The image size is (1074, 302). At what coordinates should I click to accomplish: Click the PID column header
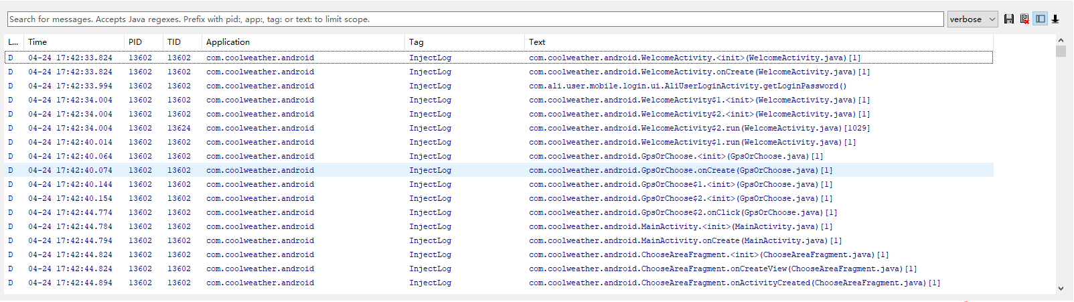coord(144,42)
